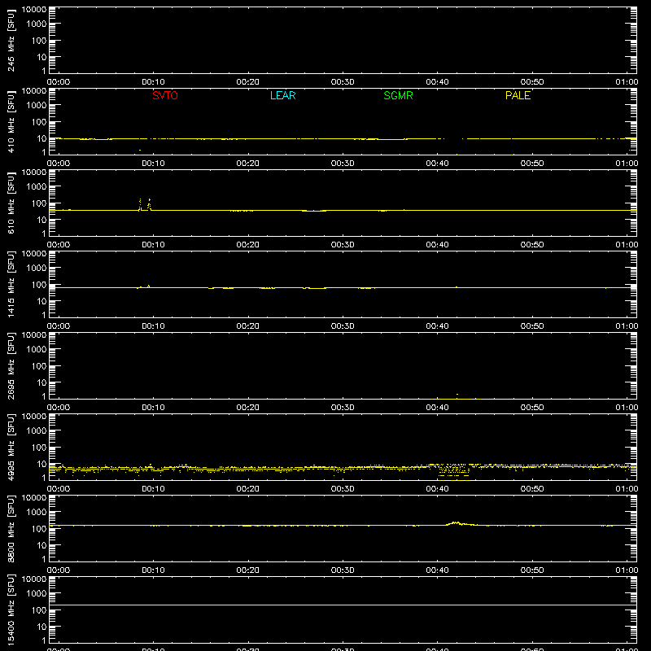Image resolution: width=651 pixels, height=651 pixels.
Task: Click the 00:20 time label under the 4995 MHz plot
Action: pyautogui.click(x=248, y=489)
